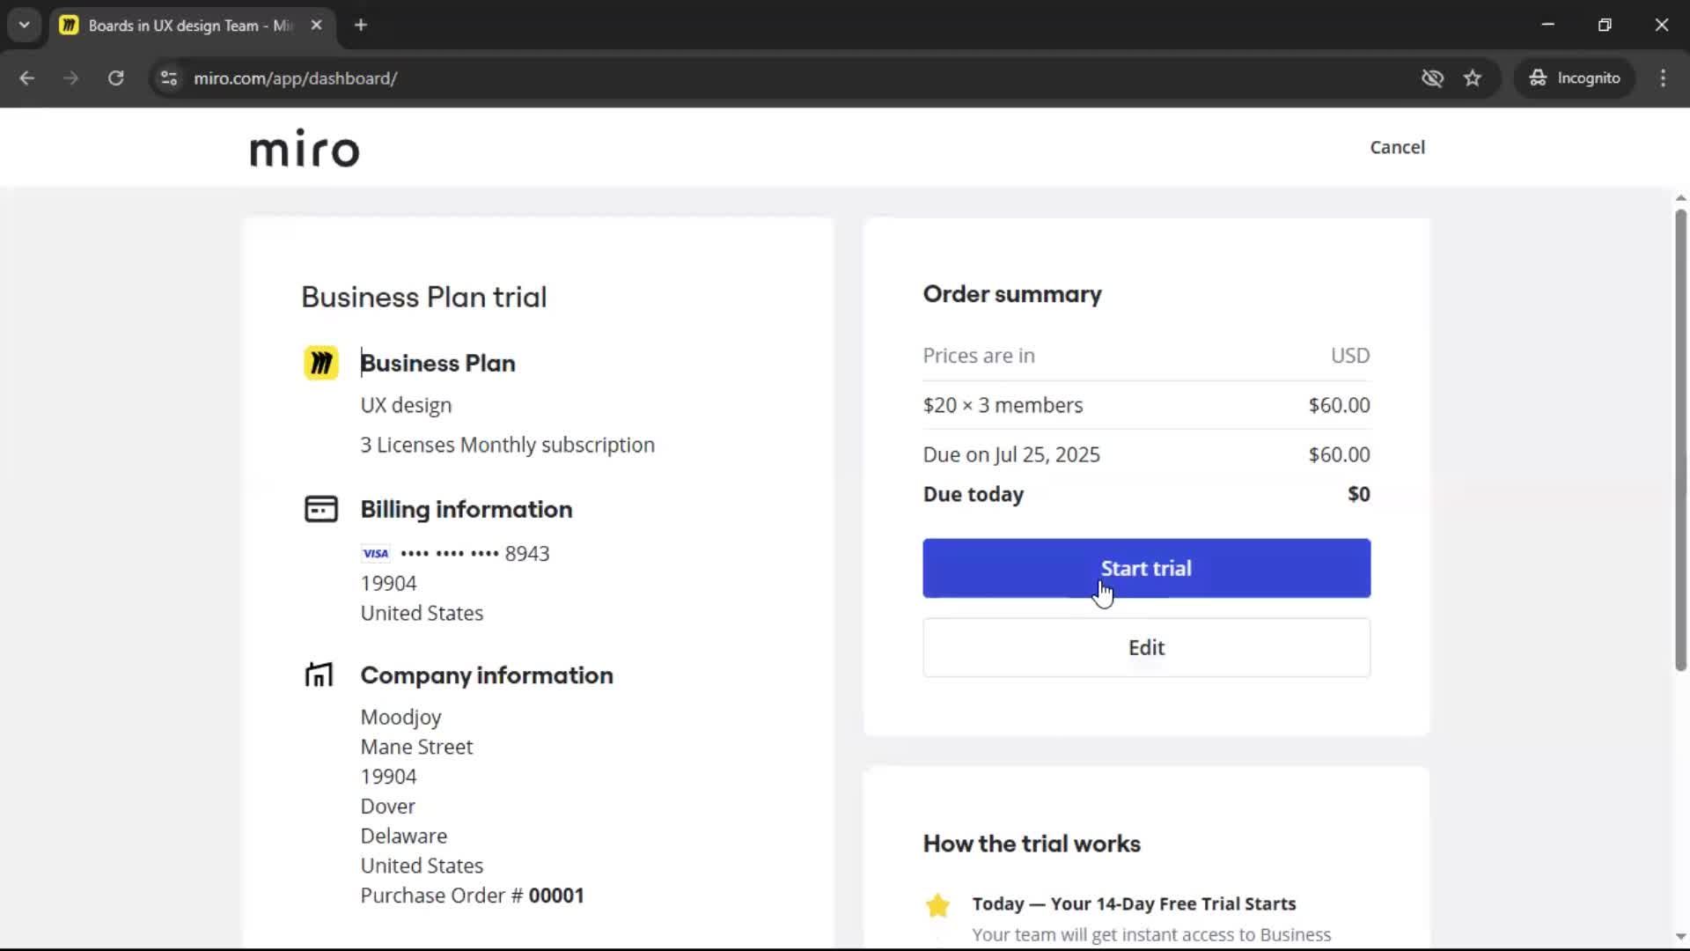Image resolution: width=1690 pixels, height=951 pixels.
Task: Click Purchase Order # 00001 text
Action: (x=472, y=896)
